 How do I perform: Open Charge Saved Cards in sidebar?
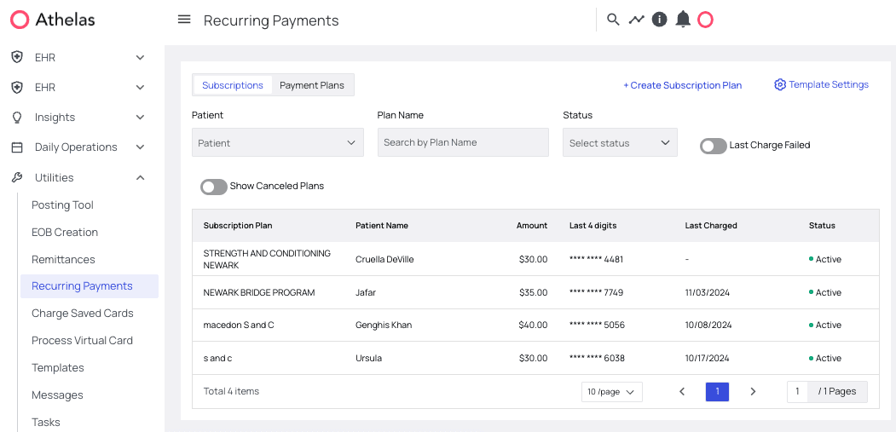click(82, 314)
